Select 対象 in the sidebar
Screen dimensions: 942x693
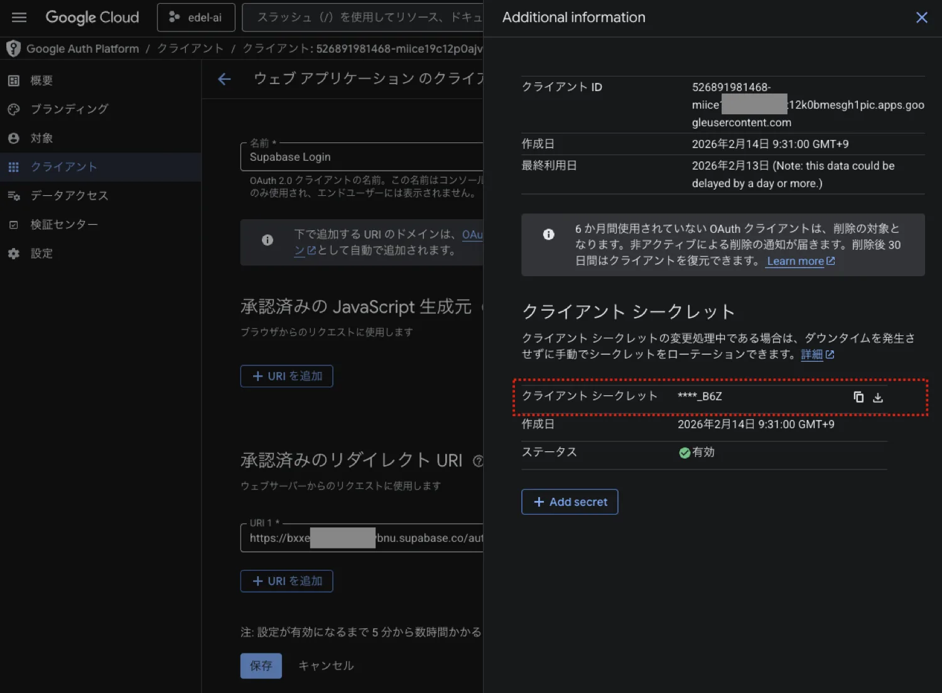(x=41, y=138)
